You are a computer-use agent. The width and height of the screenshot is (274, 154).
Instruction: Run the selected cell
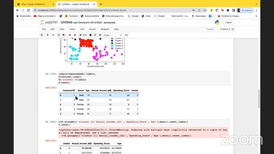pos(83,35)
